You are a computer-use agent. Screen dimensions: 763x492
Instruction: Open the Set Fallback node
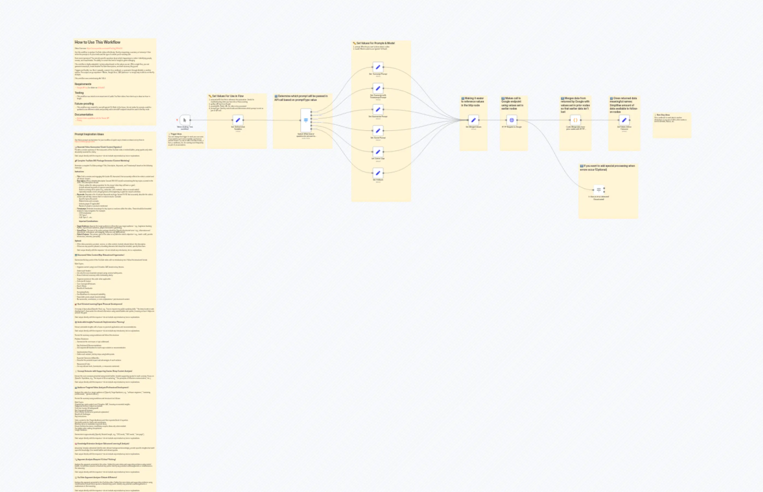(378, 173)
